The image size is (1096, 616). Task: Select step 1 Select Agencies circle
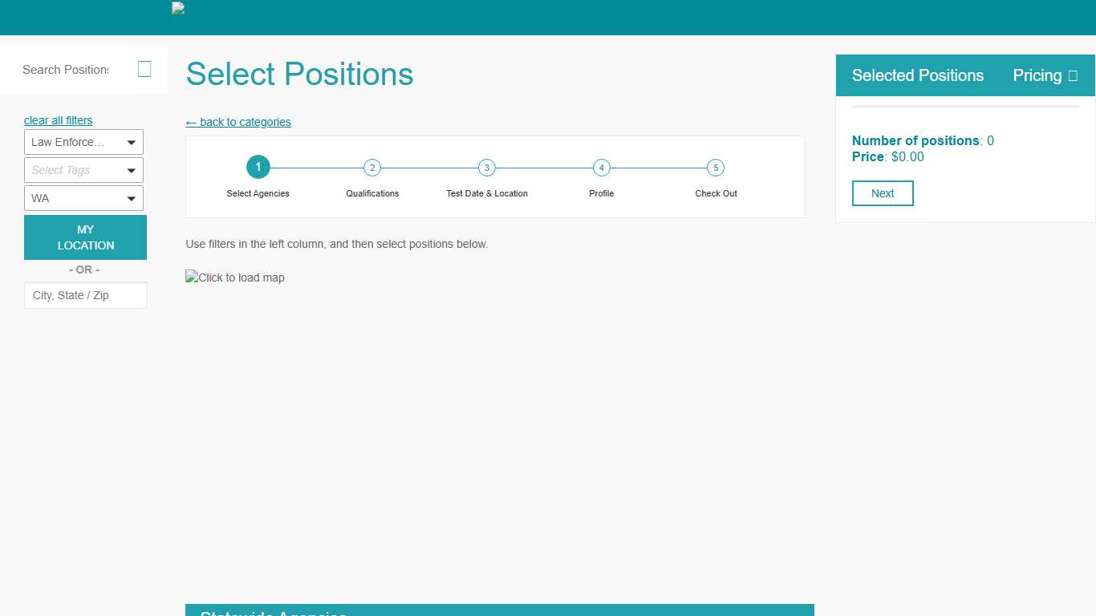coord(258,167)
